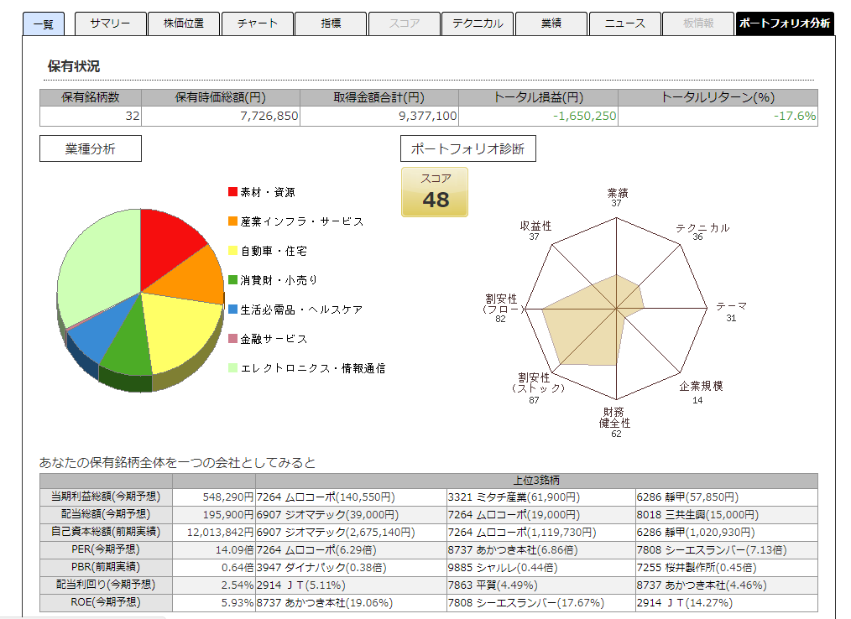
Task: Click the PER(今期予想) row header
Action: [106, 550]
